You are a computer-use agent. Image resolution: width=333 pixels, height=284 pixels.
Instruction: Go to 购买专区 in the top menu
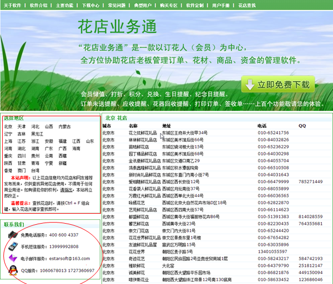169,6
